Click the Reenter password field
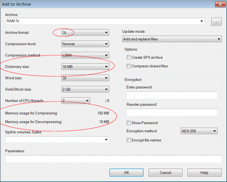 coord(172,112)
